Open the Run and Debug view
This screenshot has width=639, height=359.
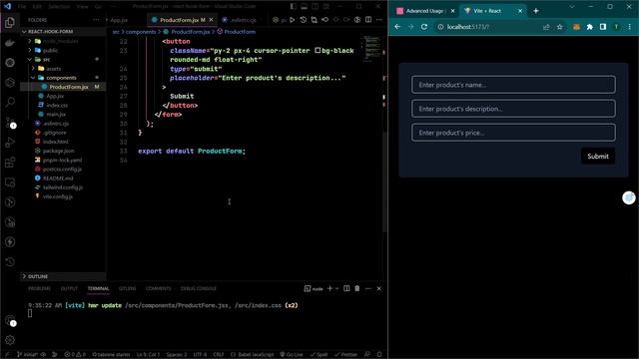[10, 143]
